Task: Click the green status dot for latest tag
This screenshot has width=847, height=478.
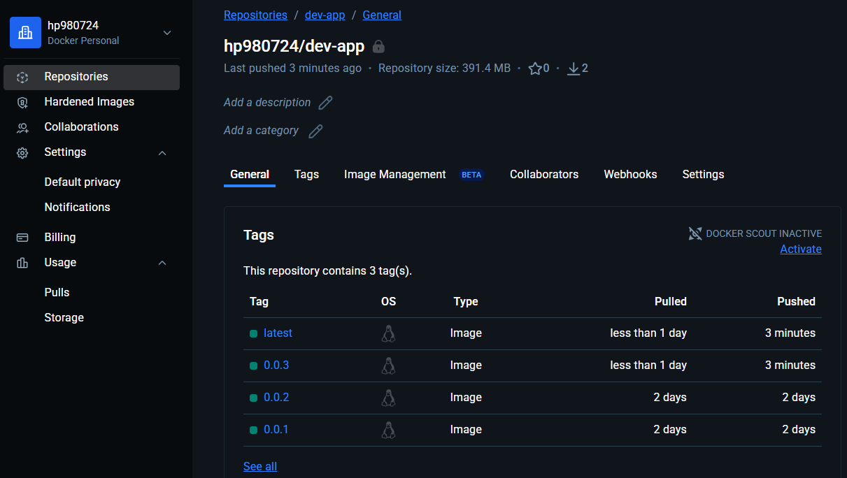Action: 254,334
